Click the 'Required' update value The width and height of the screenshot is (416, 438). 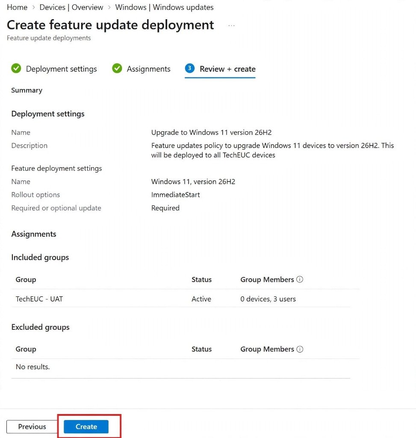[165, 208]
